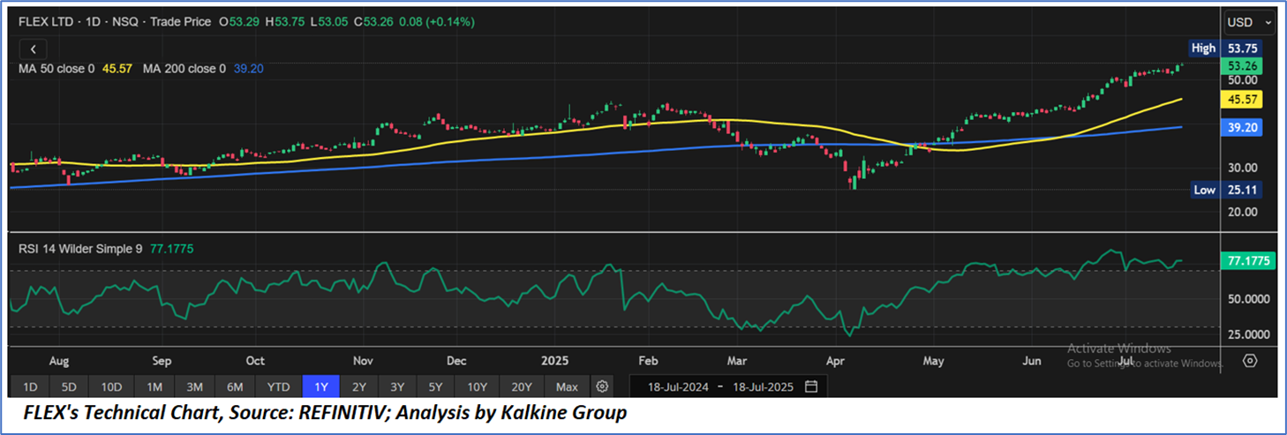The image size is (1287, 435).
Task: Collapse the legend with the left chevron button
Action: pos(33,49)
